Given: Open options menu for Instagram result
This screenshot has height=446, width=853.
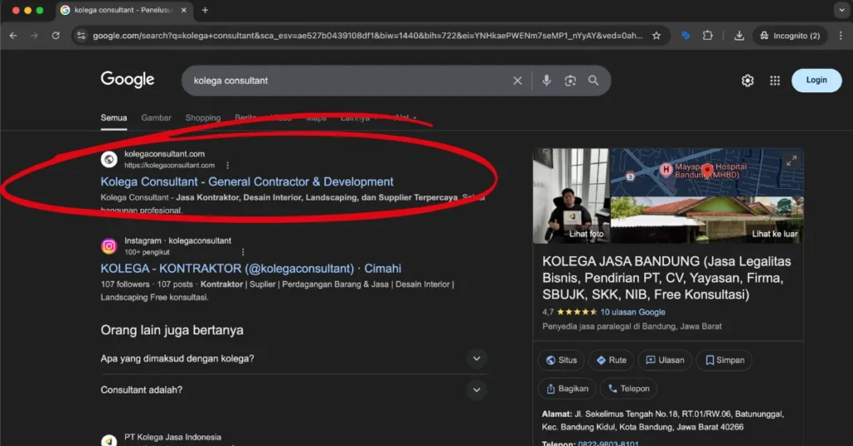Looking at the screenshot, I should click(243, 251).
